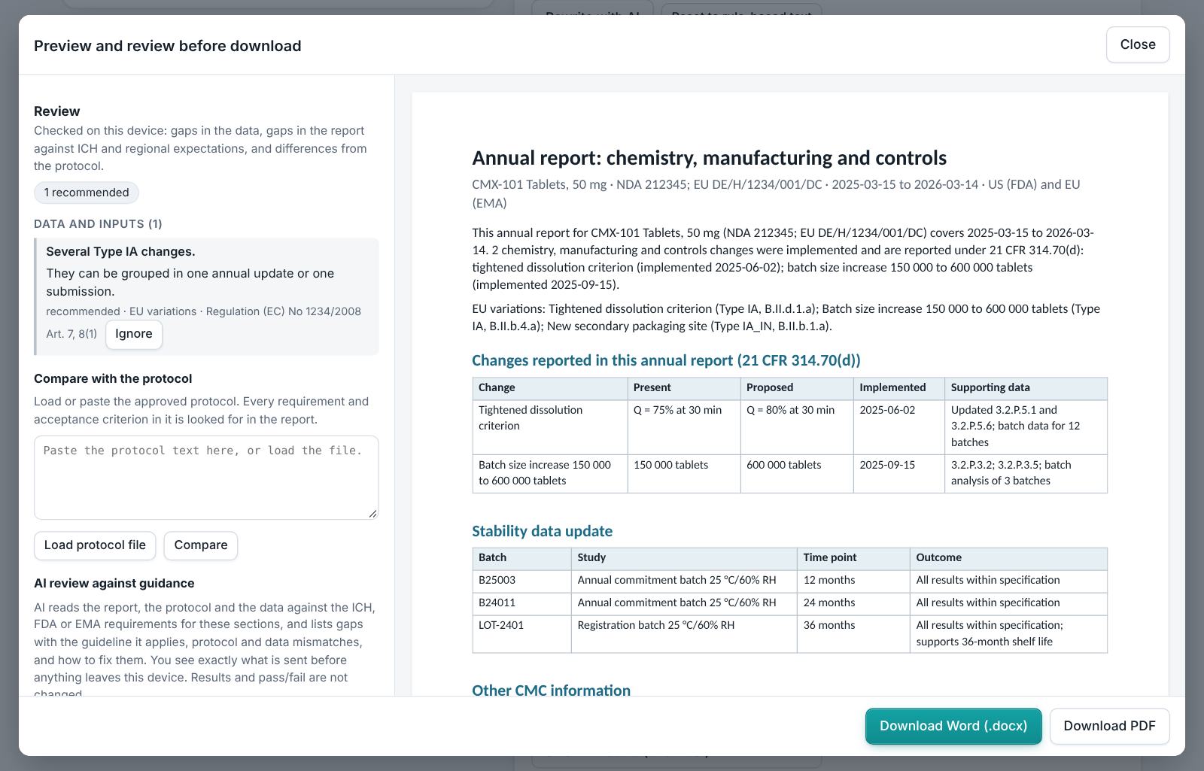Click the '36 months' time point cell
Viewport: 1204px width, 771px height.
[853, 633]
